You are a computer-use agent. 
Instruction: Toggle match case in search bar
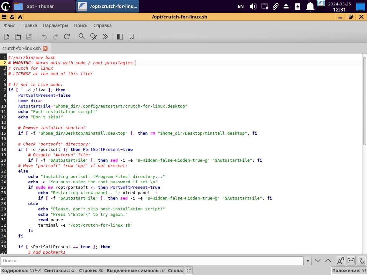coord(340,261)
